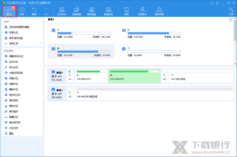The width and height of the screenshot is (237, 157).
Task: Open the 克隆硬盘 clone disk tool
Action: click(x=77, y=11)
